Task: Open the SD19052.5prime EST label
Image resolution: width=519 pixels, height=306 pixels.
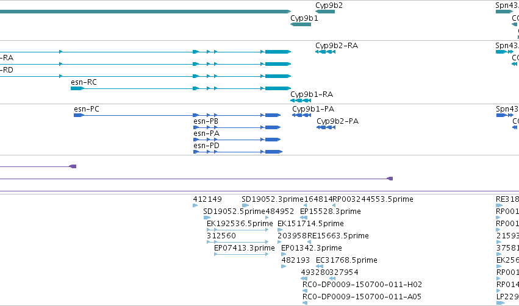Action: 234,212
